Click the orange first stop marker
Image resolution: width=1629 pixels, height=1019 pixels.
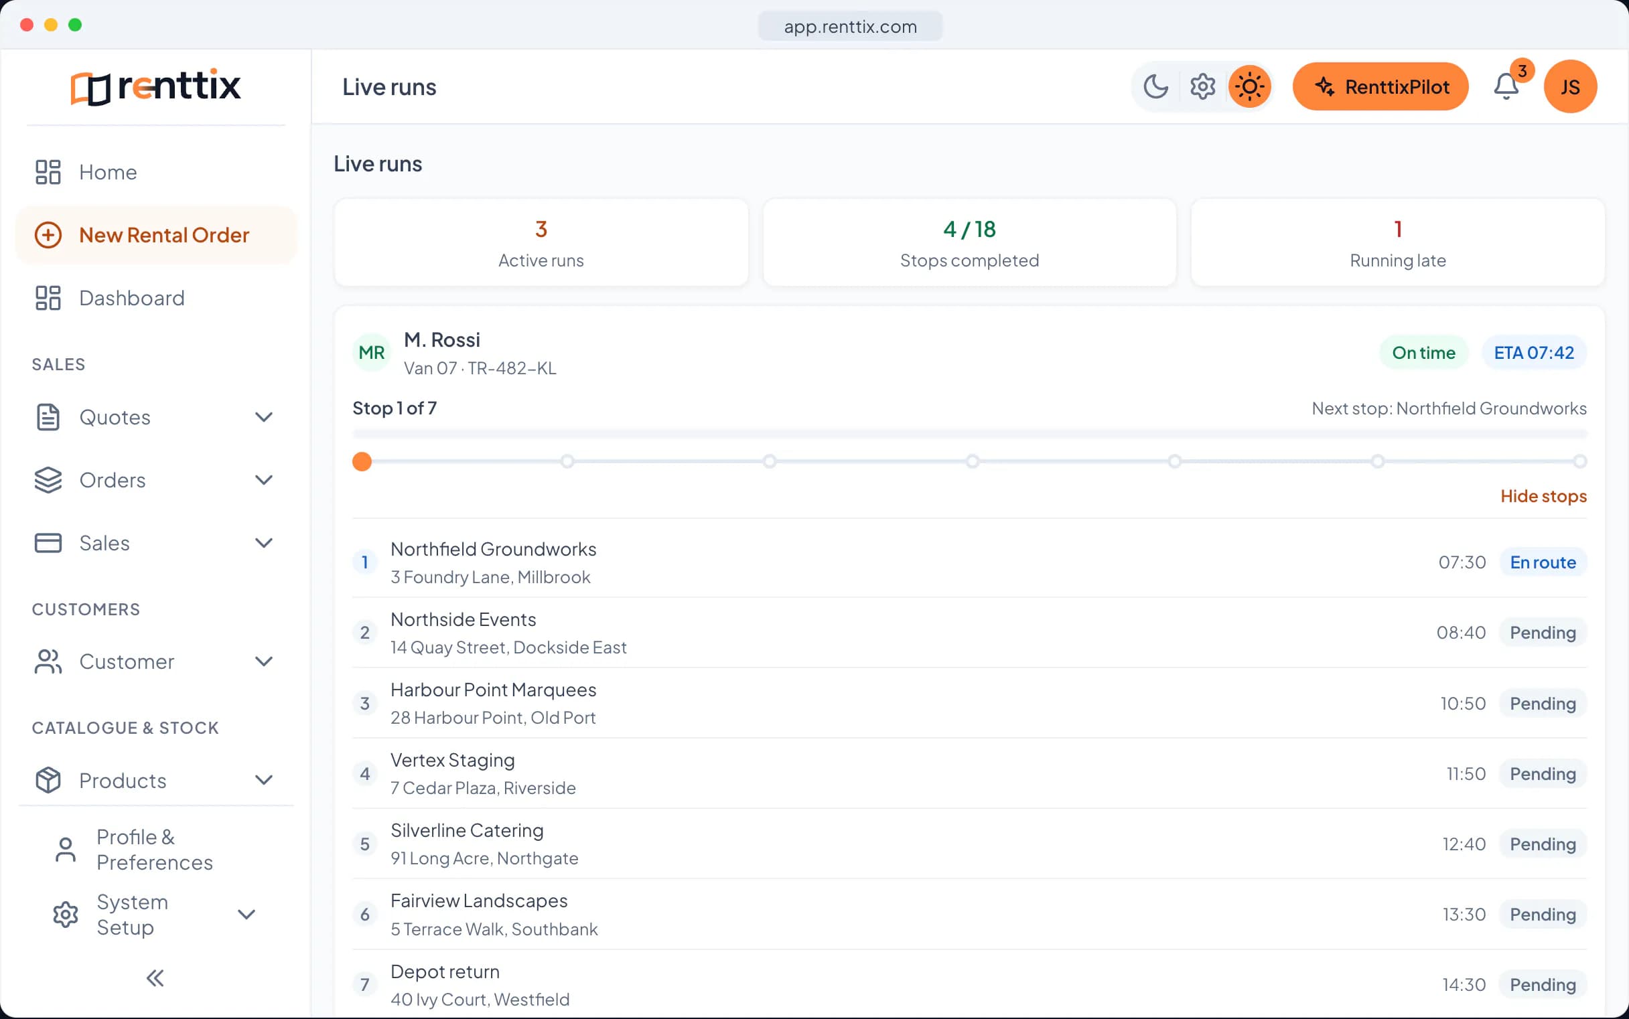click(362, 462)
